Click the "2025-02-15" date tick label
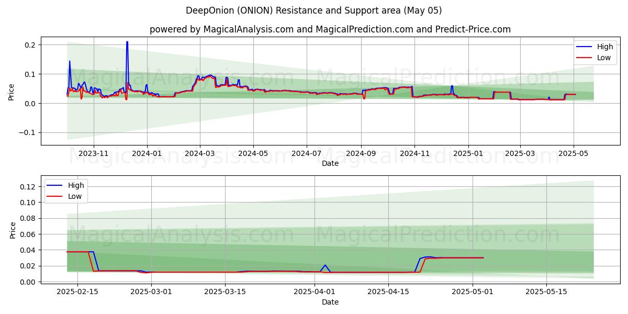Image resolution: width=628 pixels, height=314 pixels. coord(77,292)
